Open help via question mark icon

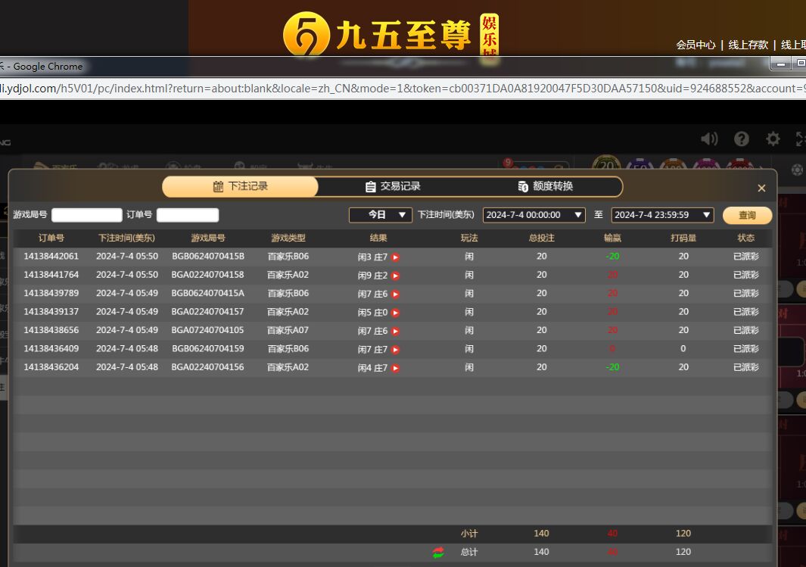pos(742,139)
